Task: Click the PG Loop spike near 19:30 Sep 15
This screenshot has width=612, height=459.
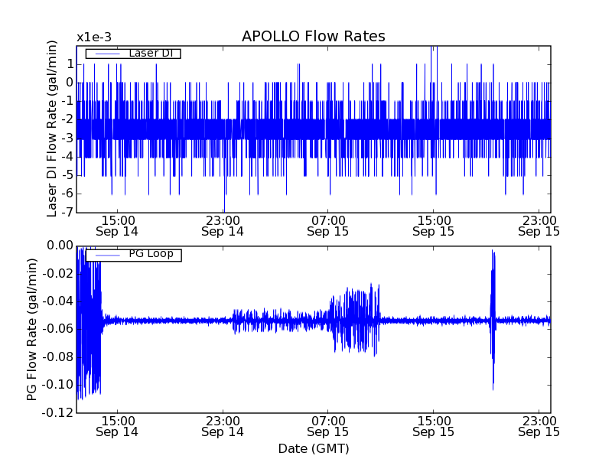Action: coord(493,320)
